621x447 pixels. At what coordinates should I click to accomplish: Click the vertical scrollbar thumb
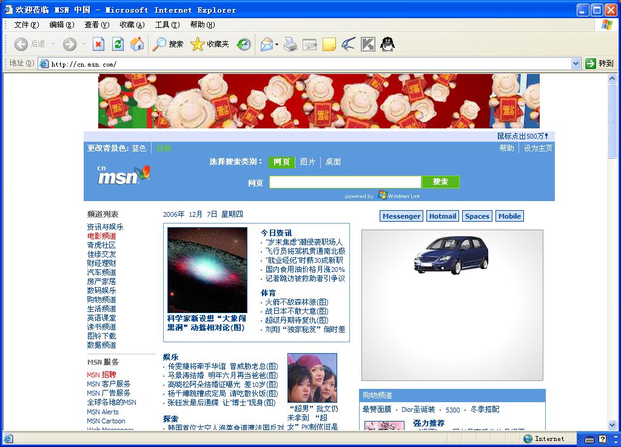pos(613,121)
